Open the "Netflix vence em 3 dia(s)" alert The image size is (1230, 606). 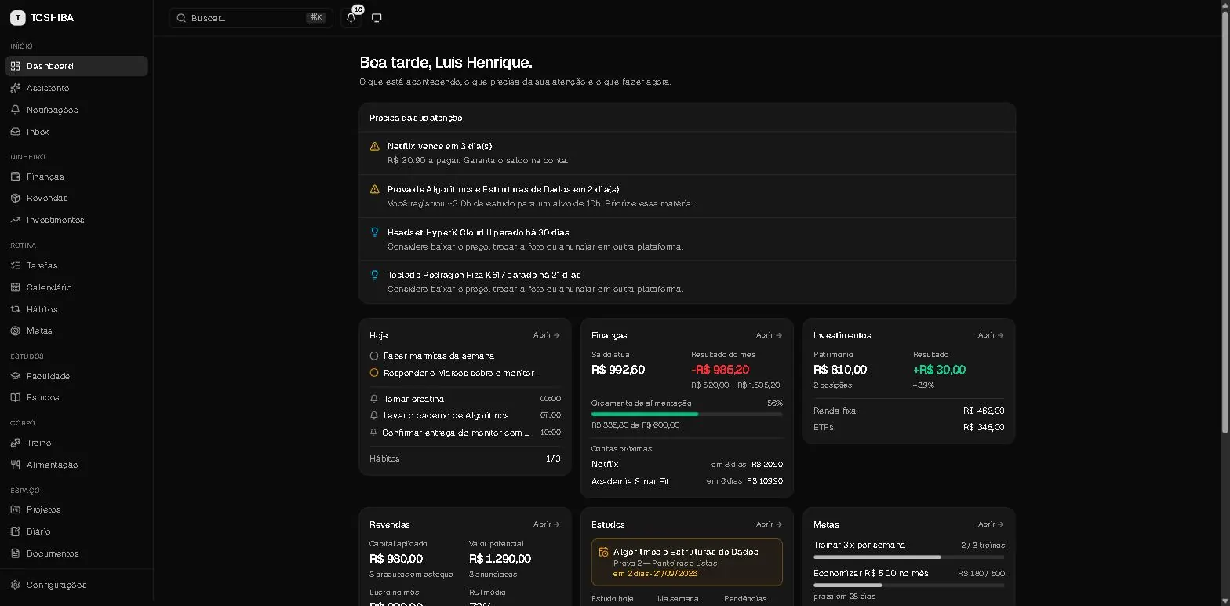[687, 153]
